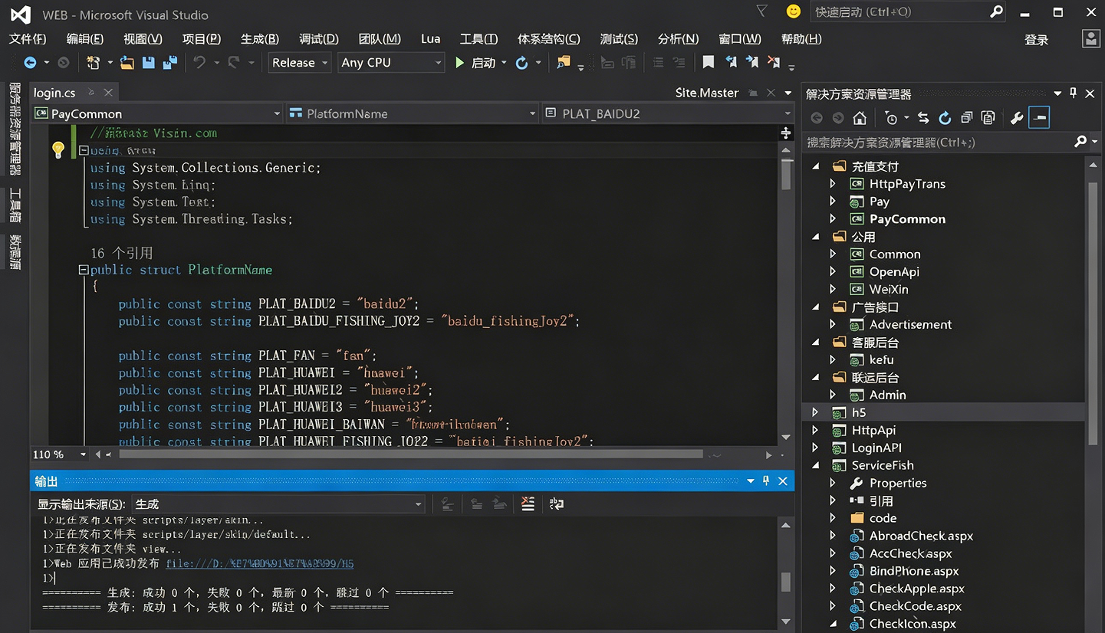Open the 生成(B) Build menu

pyautogui.click(x=259, y=39)
